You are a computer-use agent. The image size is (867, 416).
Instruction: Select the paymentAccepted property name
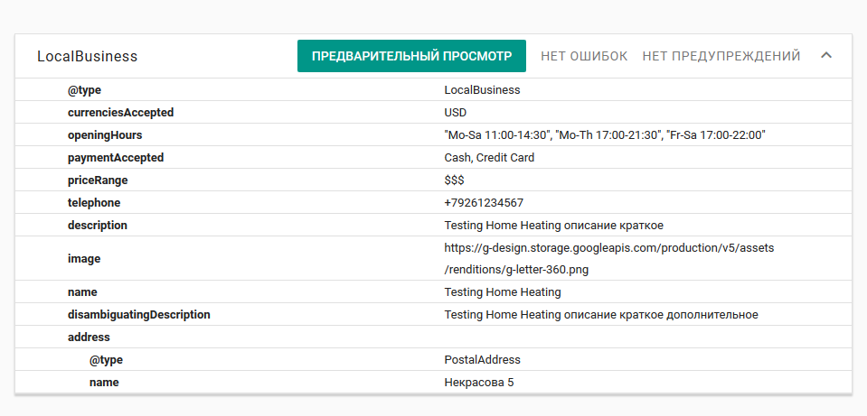click(116, 158)
